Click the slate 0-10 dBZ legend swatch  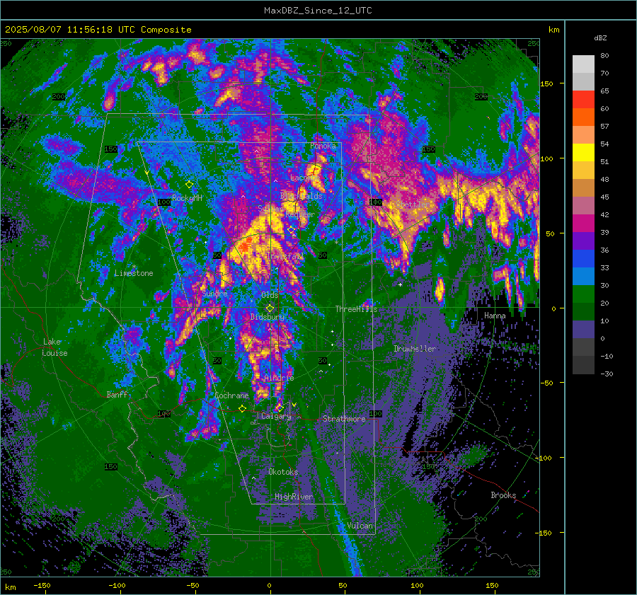(583, 330)
